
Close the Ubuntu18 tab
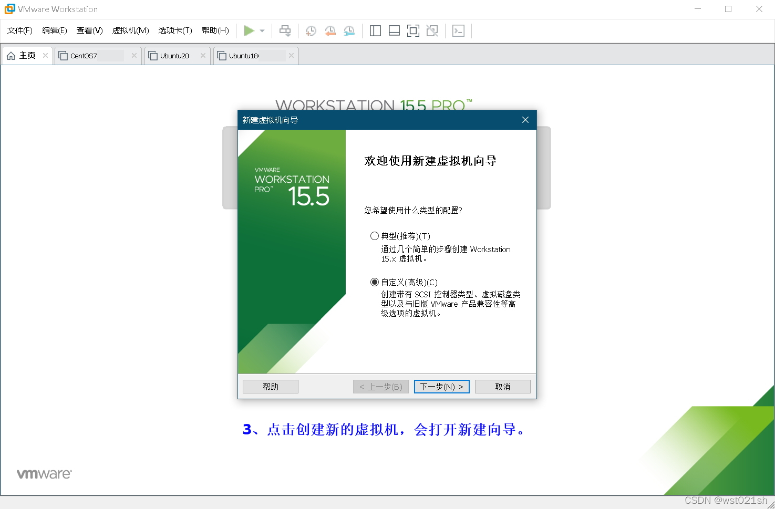click(x=291, y=56)
